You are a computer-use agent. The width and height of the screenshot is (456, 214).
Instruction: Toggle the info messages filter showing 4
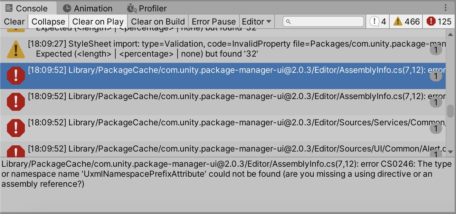click(377, 21)
